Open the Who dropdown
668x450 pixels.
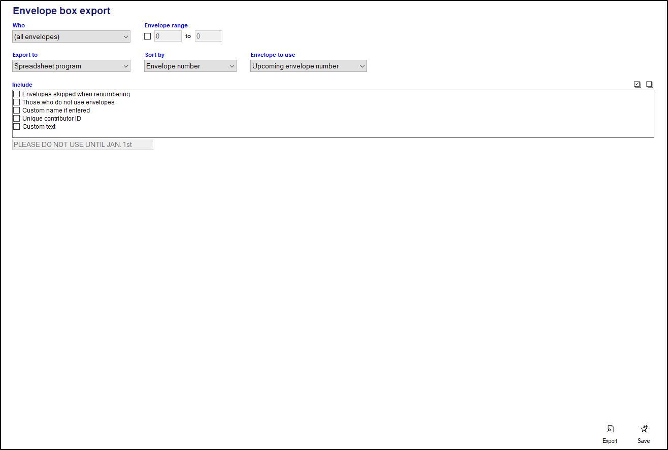[71, 36]
